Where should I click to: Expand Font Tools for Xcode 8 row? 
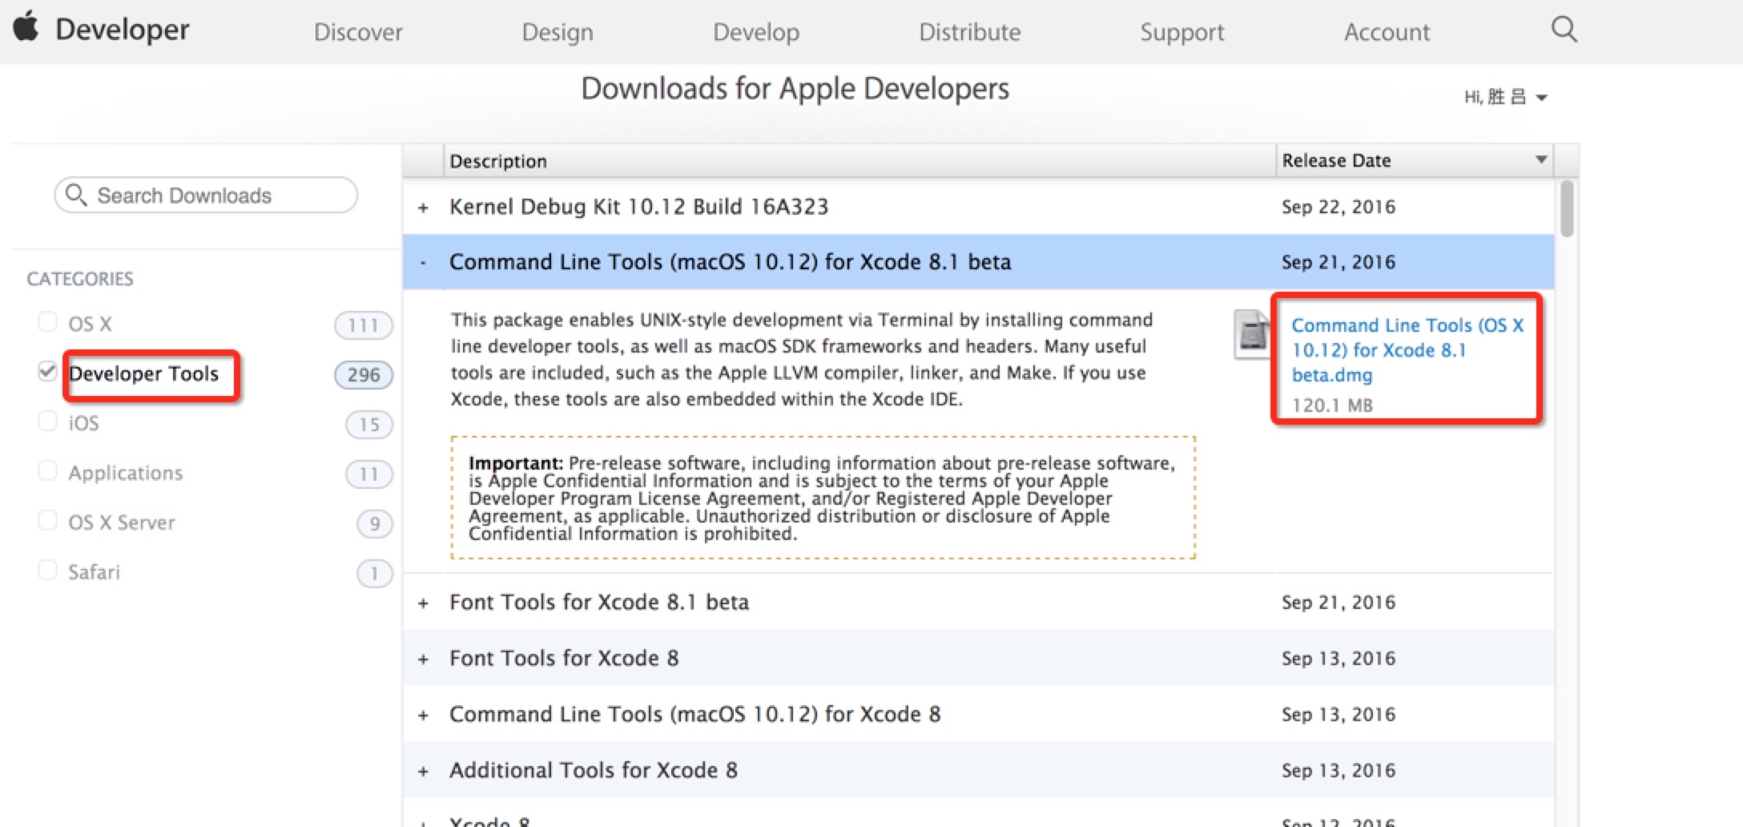tap(423, 660)
